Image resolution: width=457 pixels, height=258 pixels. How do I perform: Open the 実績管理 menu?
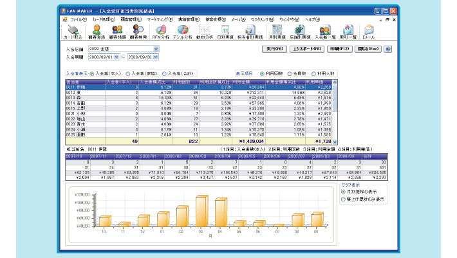pyautogui.click(x=189, y=19)
